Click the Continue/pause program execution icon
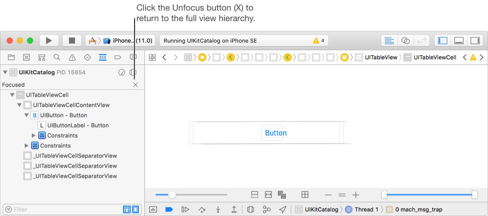The image size is (488, 216). tap(185, 210)
